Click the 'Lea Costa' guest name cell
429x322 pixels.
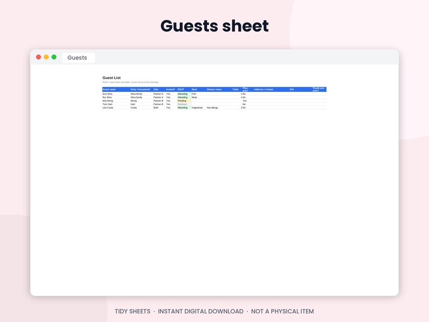click(x=108, y=108)
